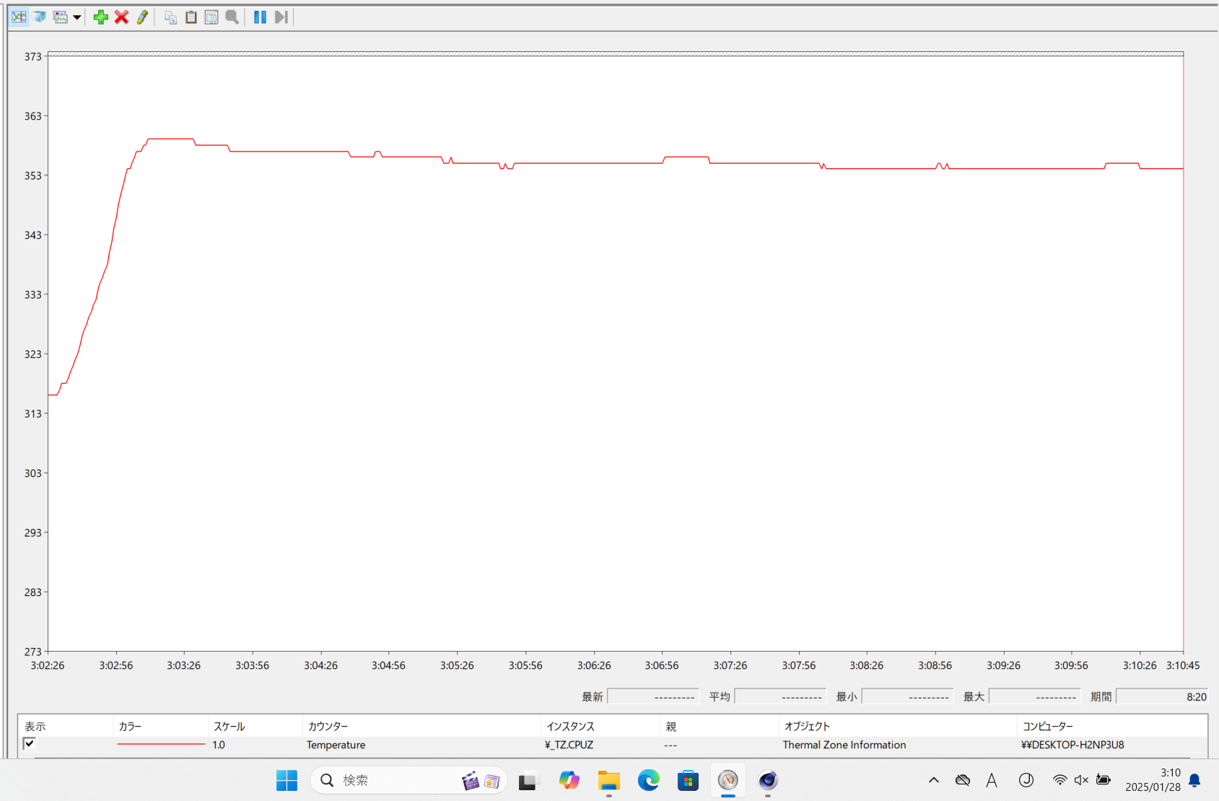Open the Properties sheet icon
Viewport: 1219px width, 801px height.
211,17
